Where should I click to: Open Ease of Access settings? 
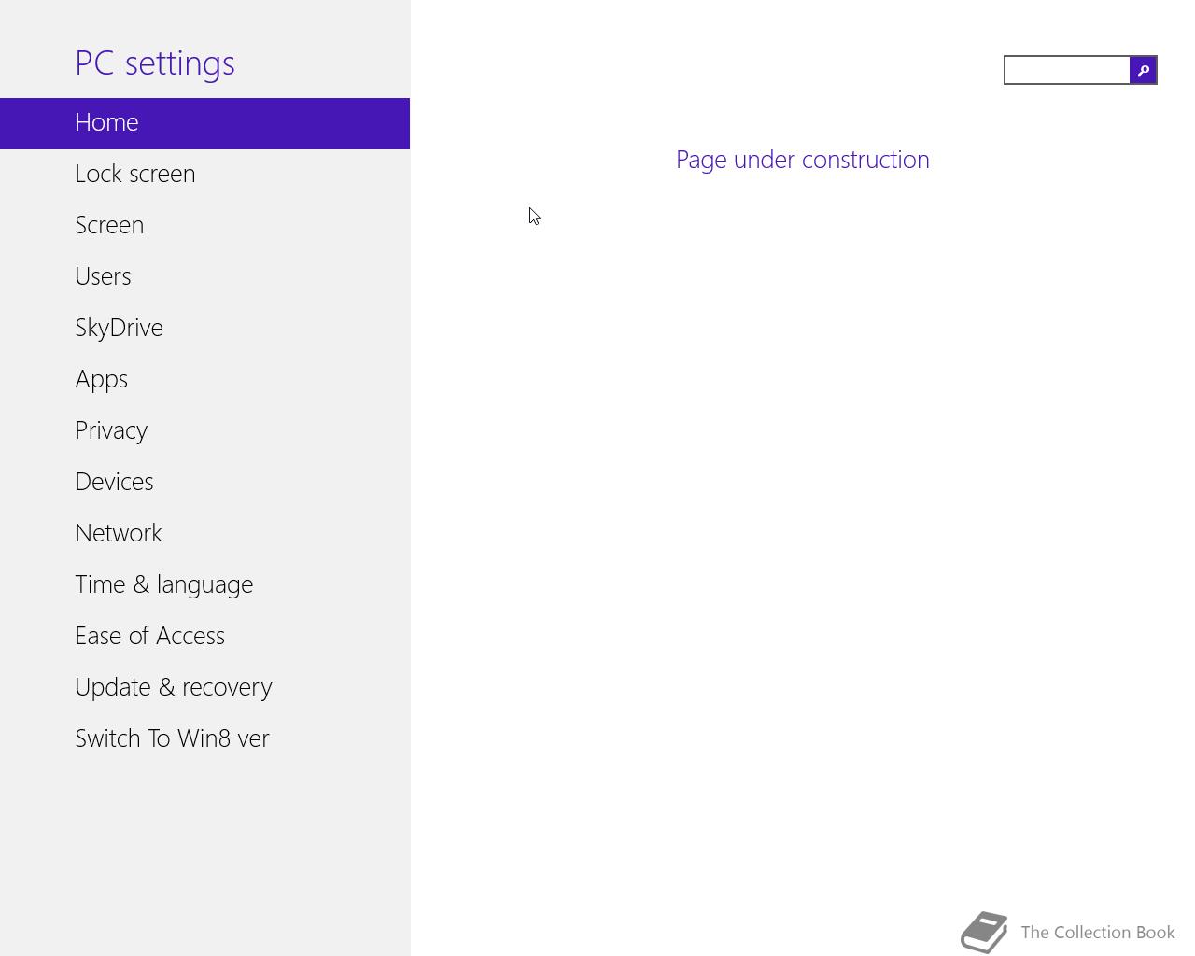point(149,636)
